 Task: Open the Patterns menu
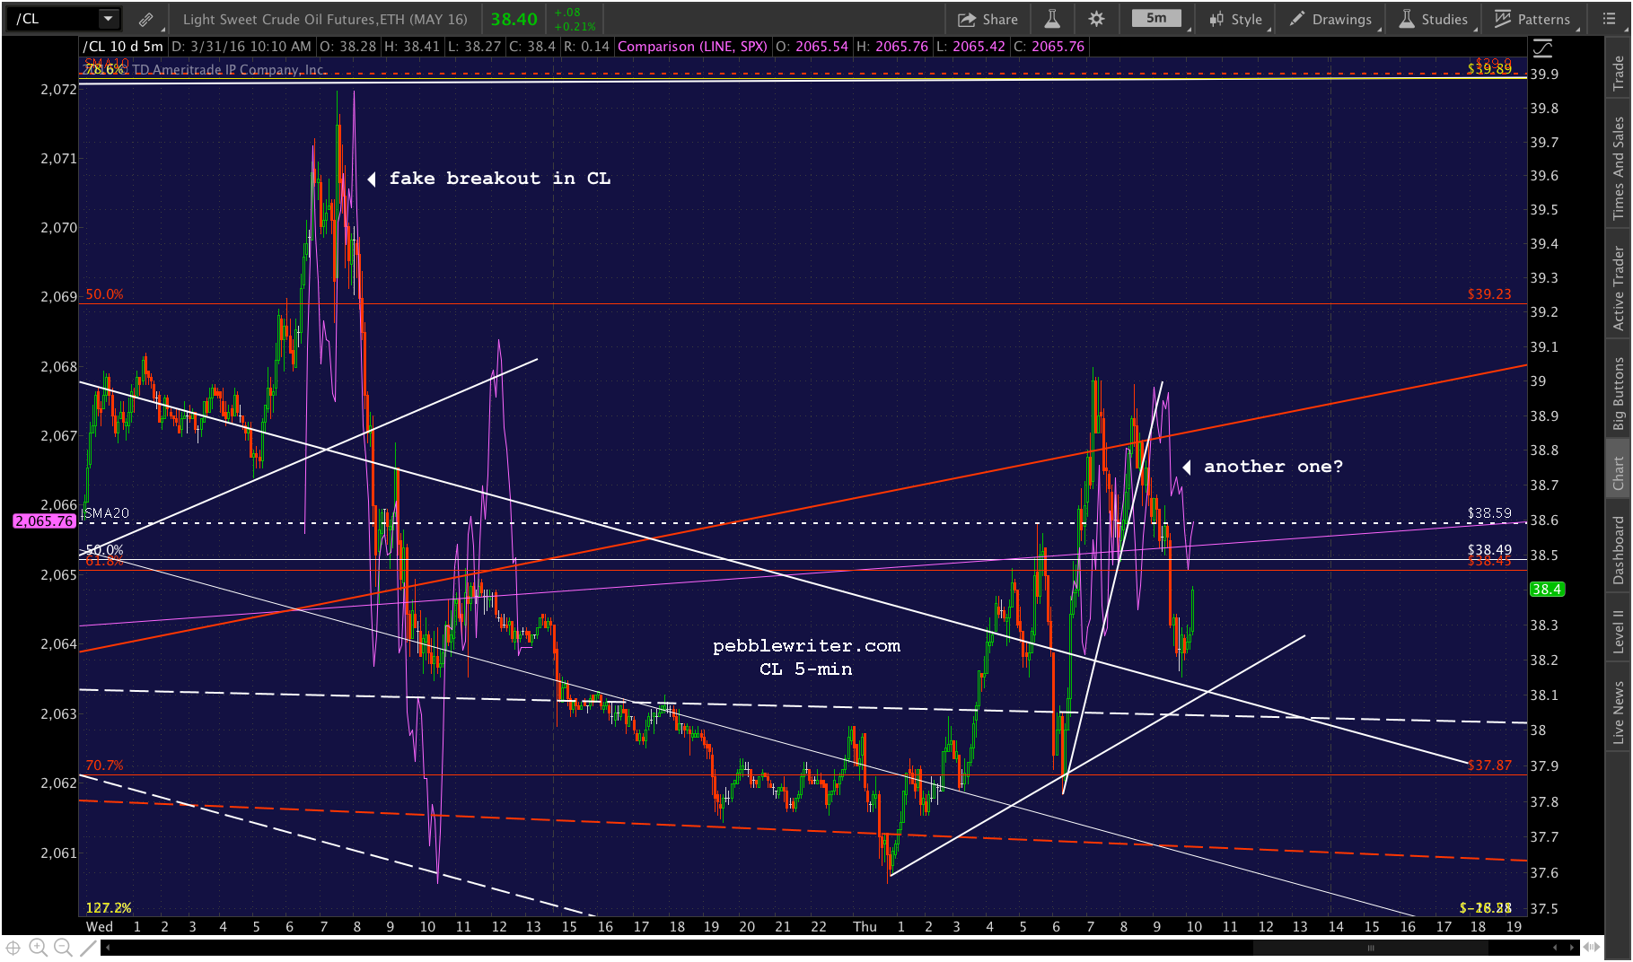point(1532,19)
